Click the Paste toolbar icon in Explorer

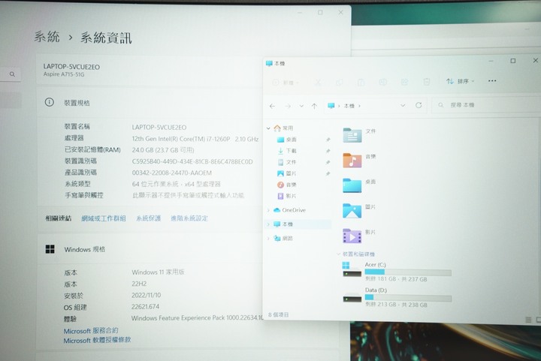pos(361,82)
